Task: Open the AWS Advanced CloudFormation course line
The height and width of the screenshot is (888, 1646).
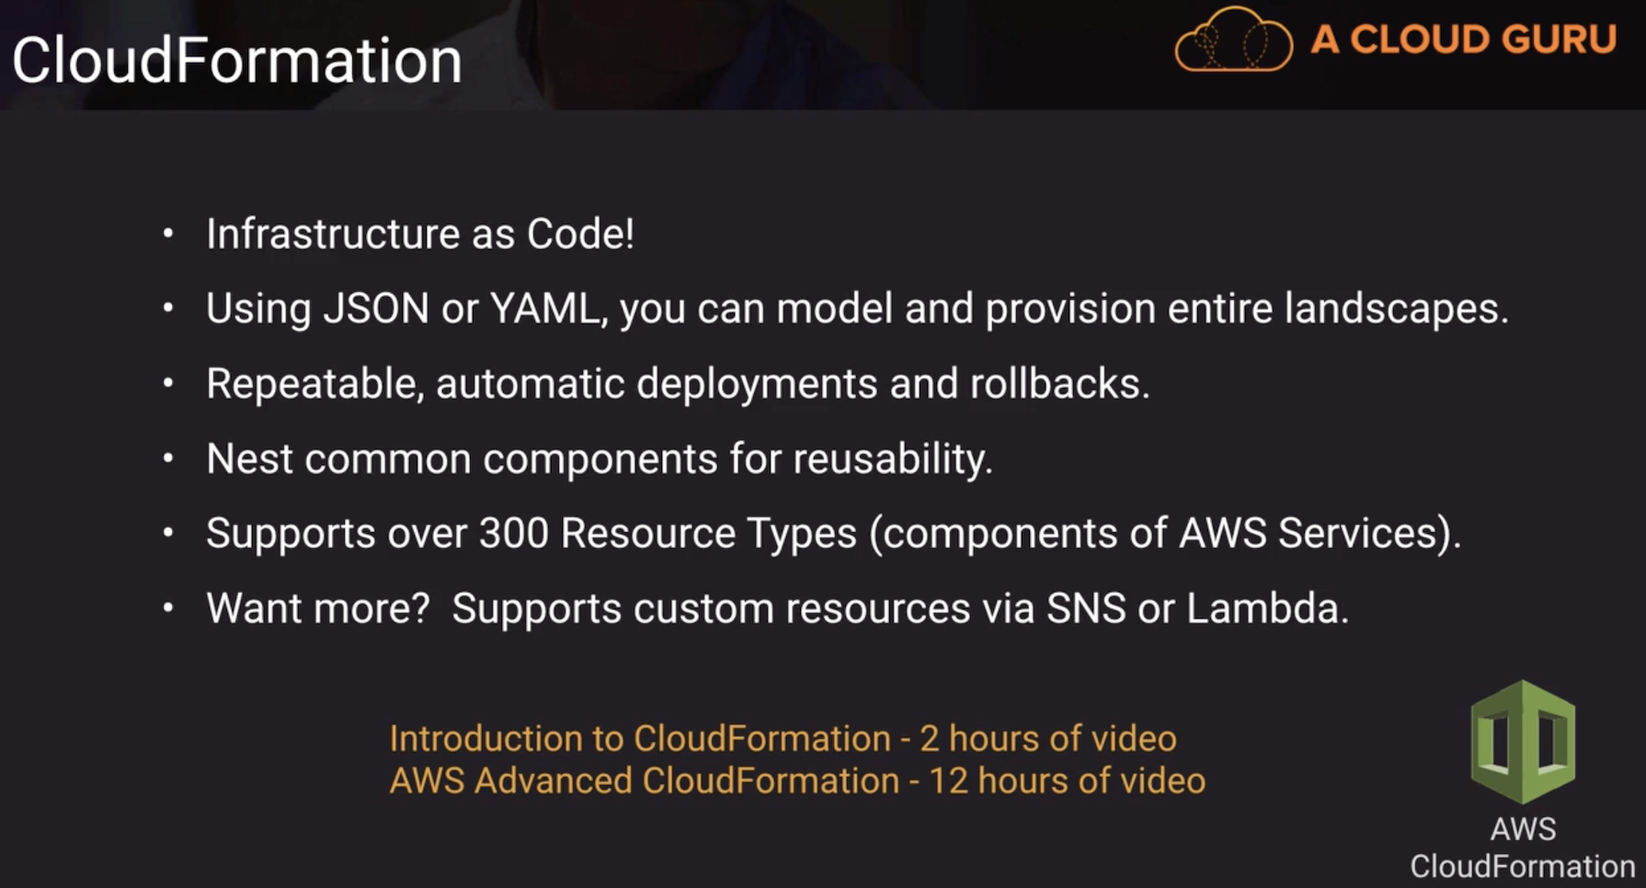Action: 797,780
